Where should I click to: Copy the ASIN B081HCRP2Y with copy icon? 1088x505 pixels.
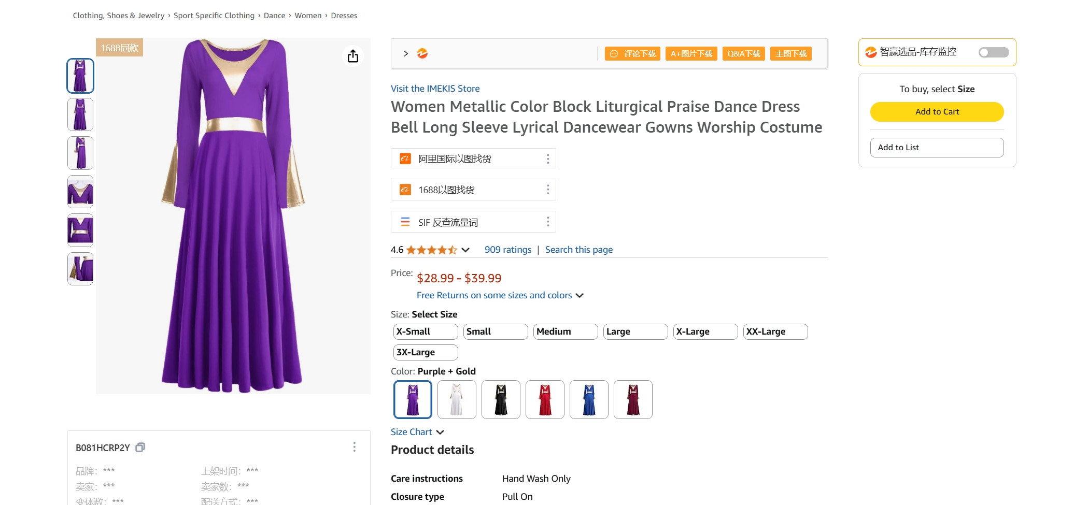tap(140, 448)
